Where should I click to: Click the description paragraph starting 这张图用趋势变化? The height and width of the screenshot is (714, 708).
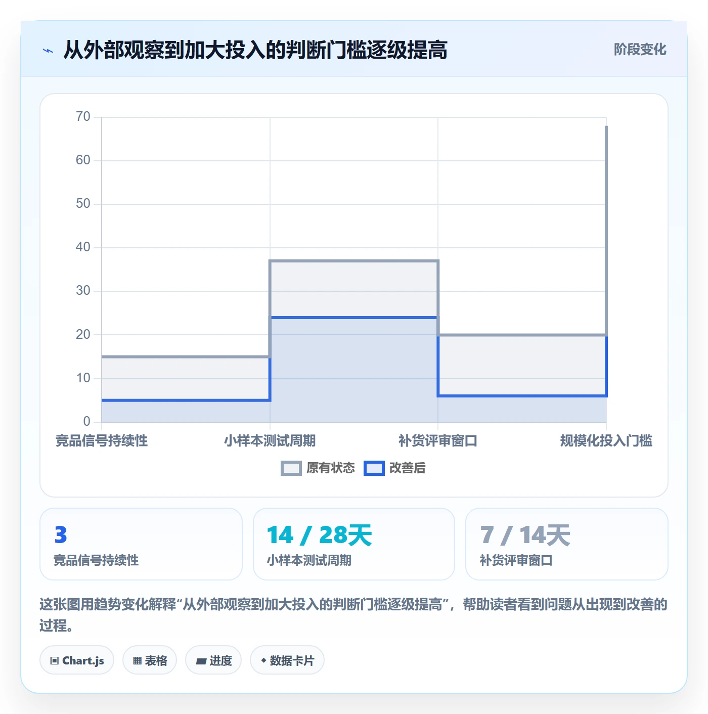tap(353, 615)
